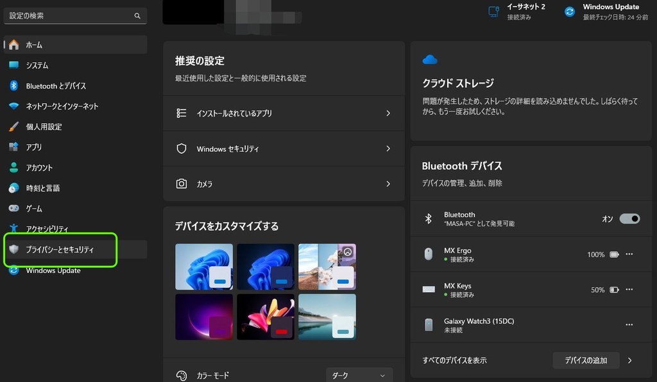
Task: Open 時刻と言語 settings page
Action: click(76, 188)
